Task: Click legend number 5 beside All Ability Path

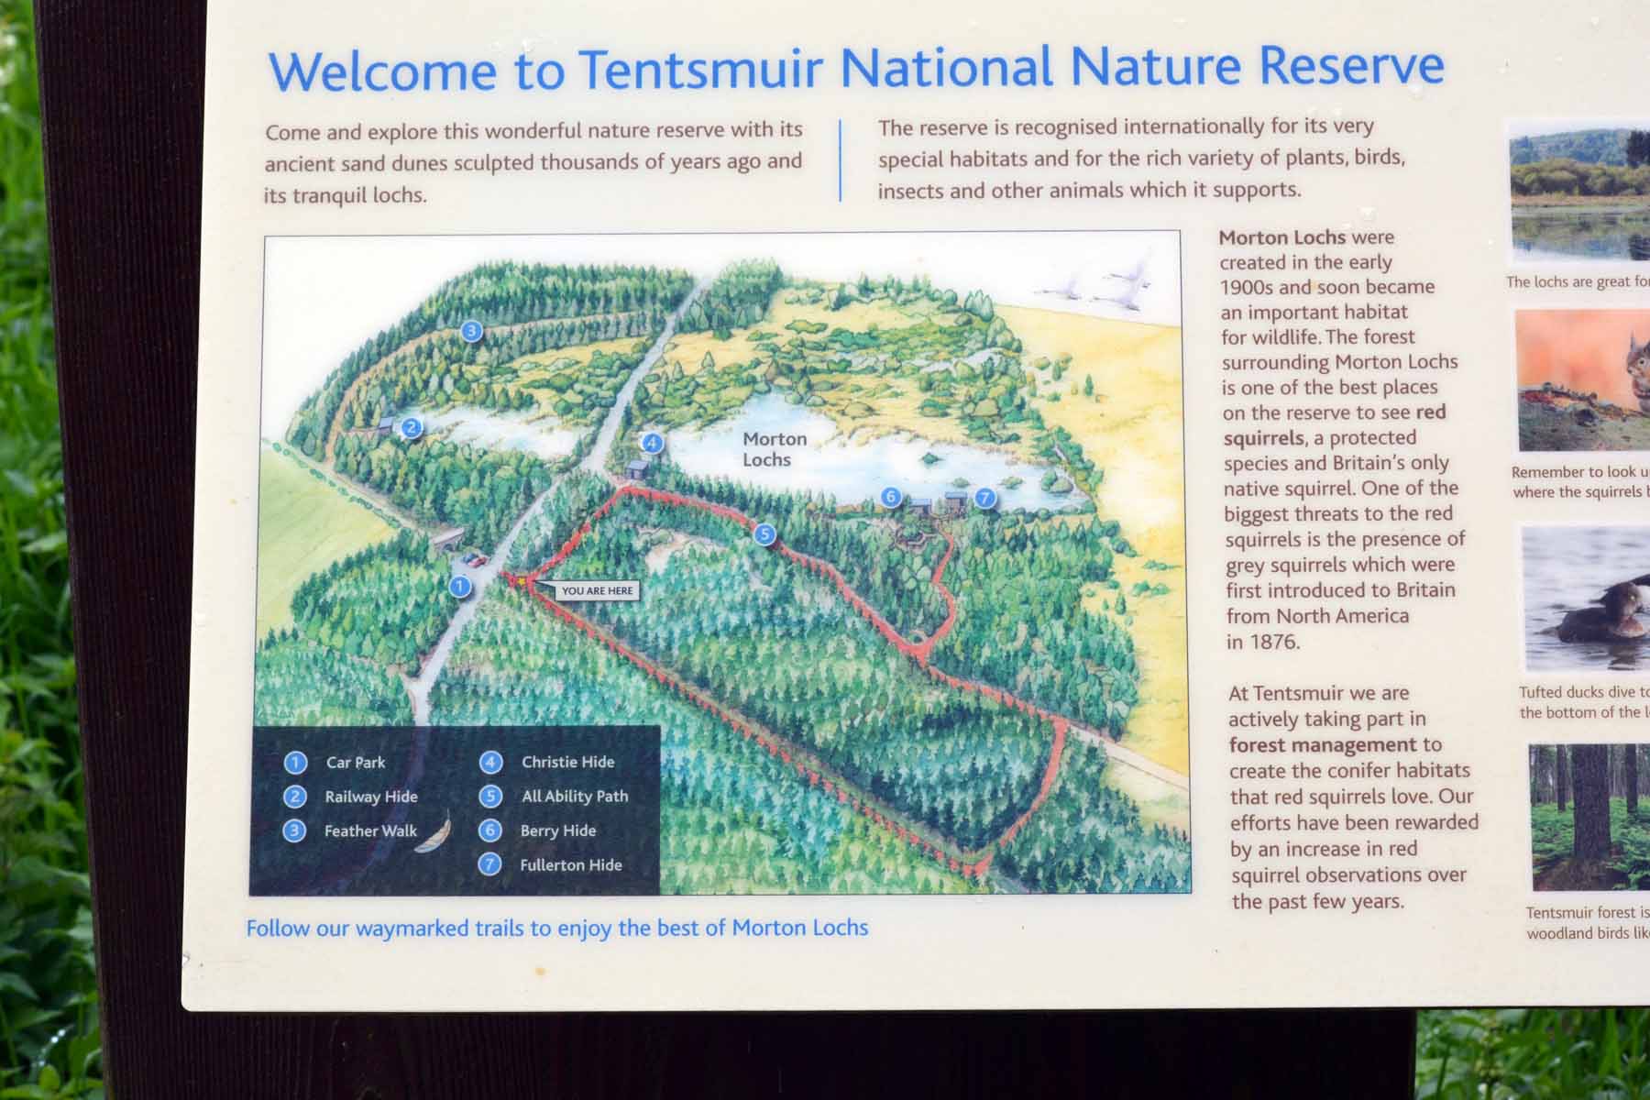Action: tap(490, 796)
